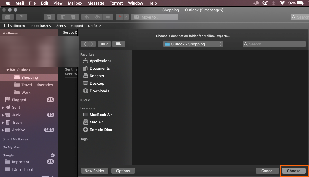309x177 pixels.
Task: Click the Wi-Fi status icon
Action: pyautogui.click(x=282, y=3)
